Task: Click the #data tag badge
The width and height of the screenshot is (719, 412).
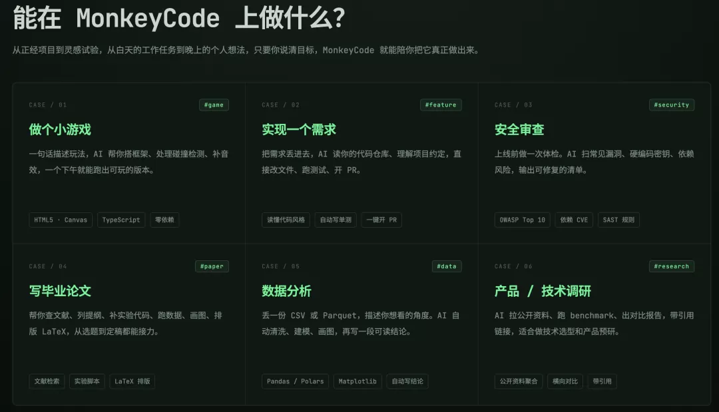Action: [x=447, y=266]
